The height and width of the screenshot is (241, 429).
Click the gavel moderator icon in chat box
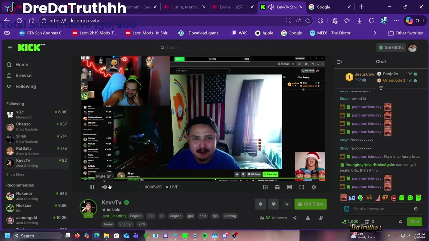click(x=347, y=209)
